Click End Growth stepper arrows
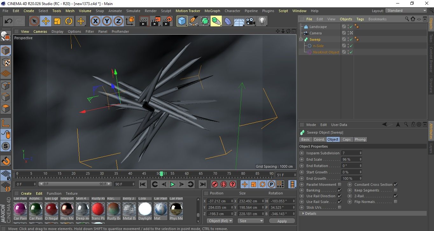Screen dimensions: 434x231 coord(360,178)
